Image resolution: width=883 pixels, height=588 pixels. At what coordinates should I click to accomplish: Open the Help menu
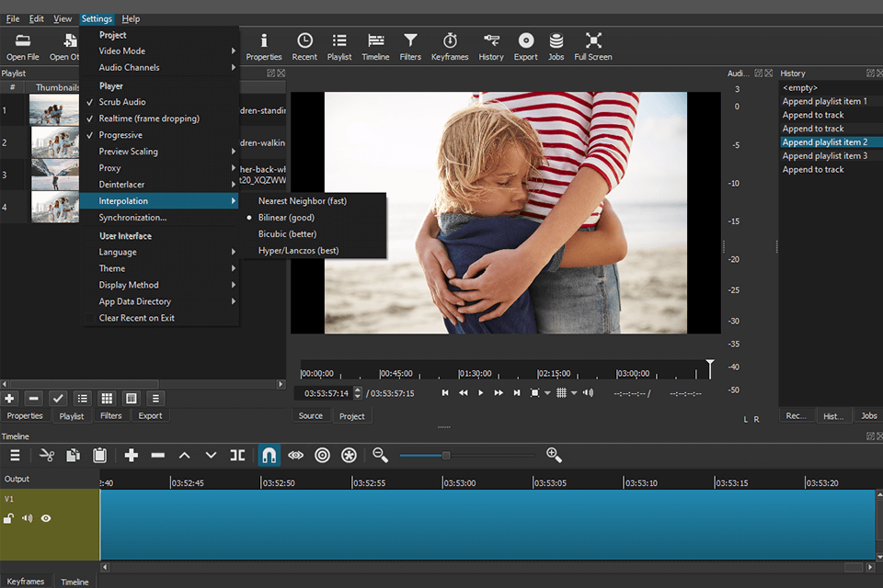pyautogui.click(x=131, y=17)
